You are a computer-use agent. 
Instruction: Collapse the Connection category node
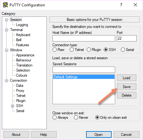point(7,80)
